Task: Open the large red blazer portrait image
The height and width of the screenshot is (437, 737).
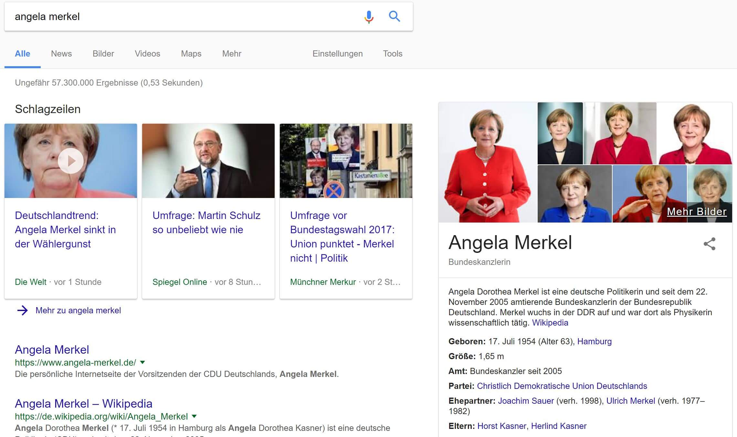Action: (488, 162)
